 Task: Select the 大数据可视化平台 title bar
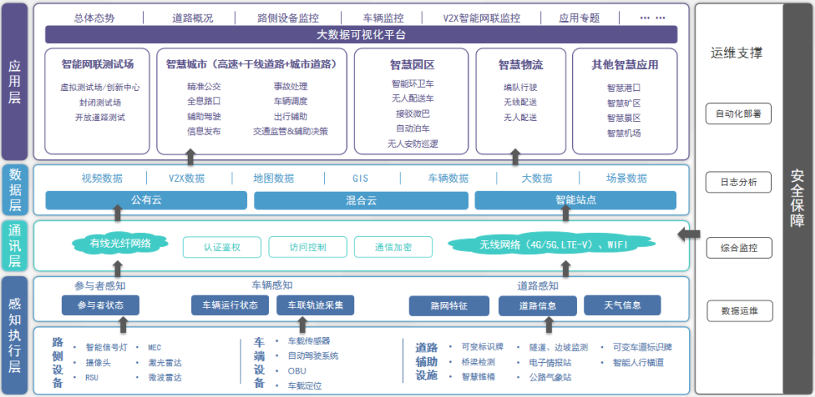(x=361, y=35)
